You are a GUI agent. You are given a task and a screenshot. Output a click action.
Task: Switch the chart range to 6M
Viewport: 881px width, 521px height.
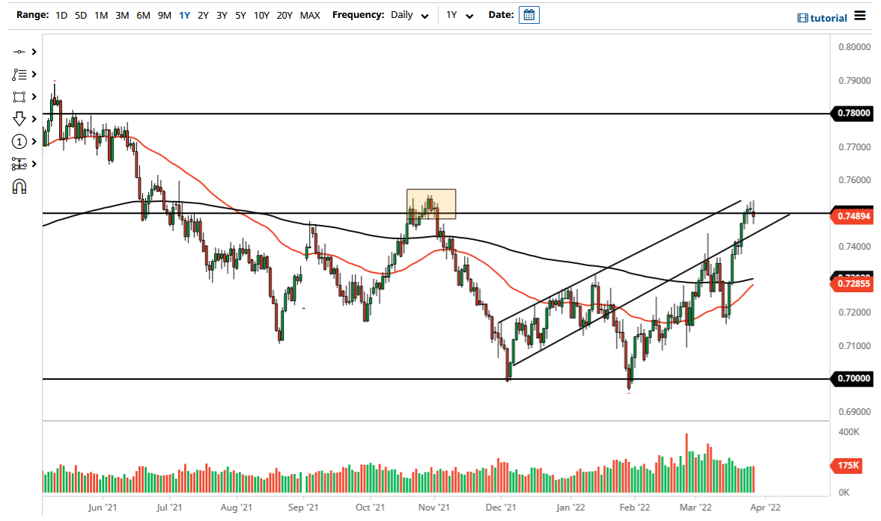coord(143,14)
